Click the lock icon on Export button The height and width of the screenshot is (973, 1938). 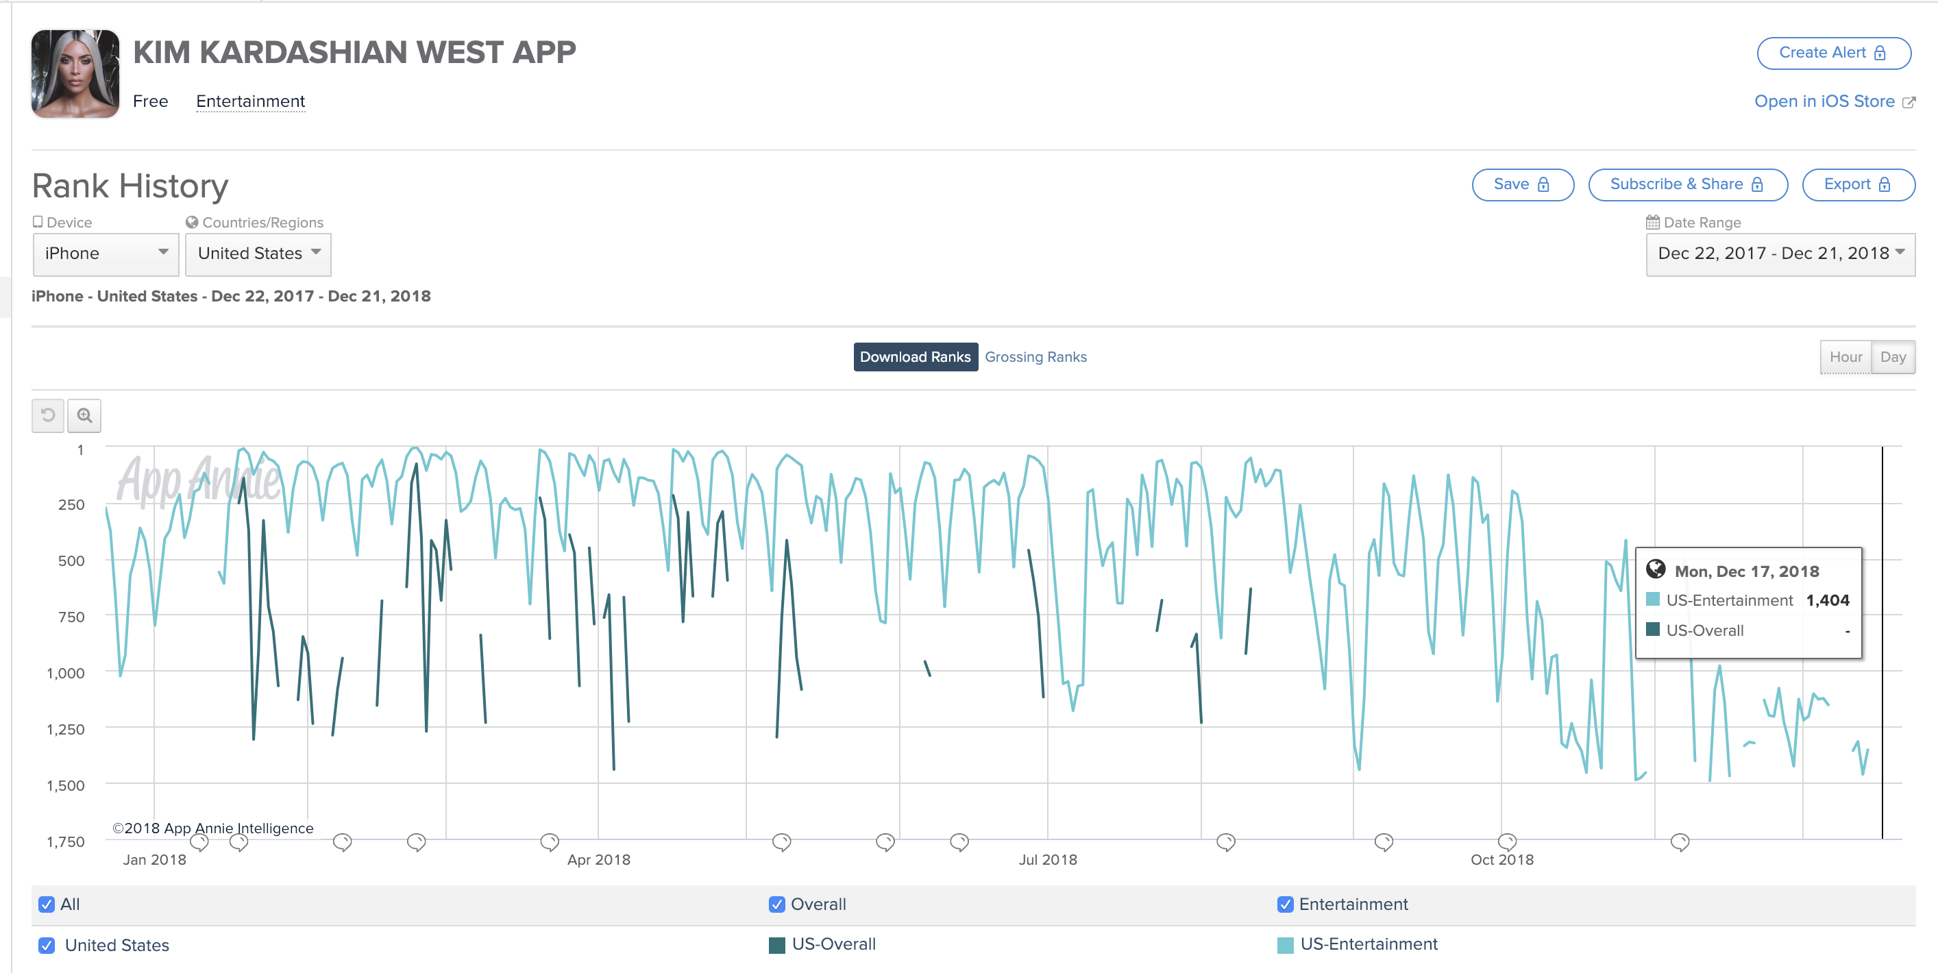[x=1885, y=184]
